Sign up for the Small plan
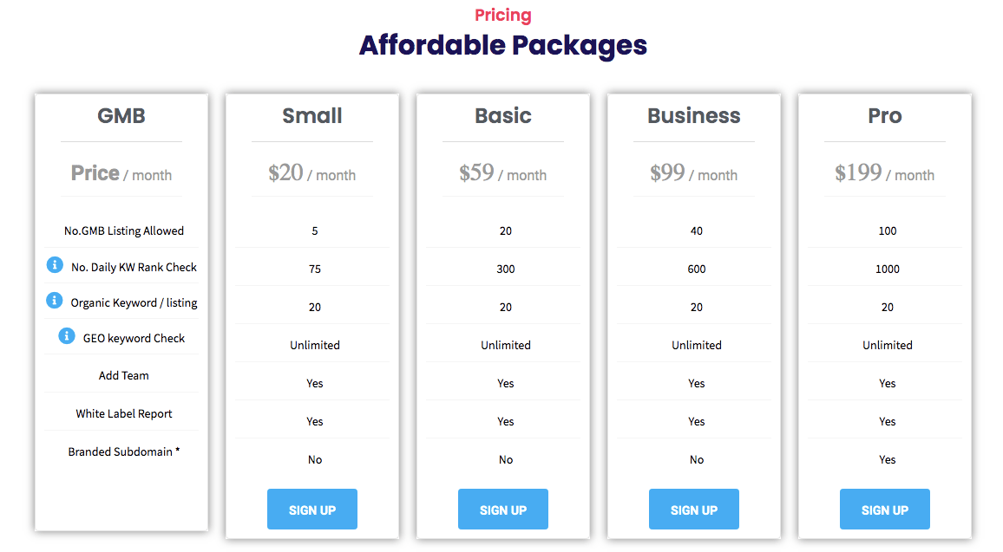 pos(311,509)
